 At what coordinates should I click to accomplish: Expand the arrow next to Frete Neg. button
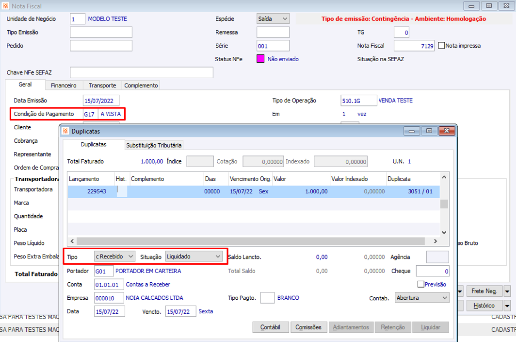tap(507, 291)
